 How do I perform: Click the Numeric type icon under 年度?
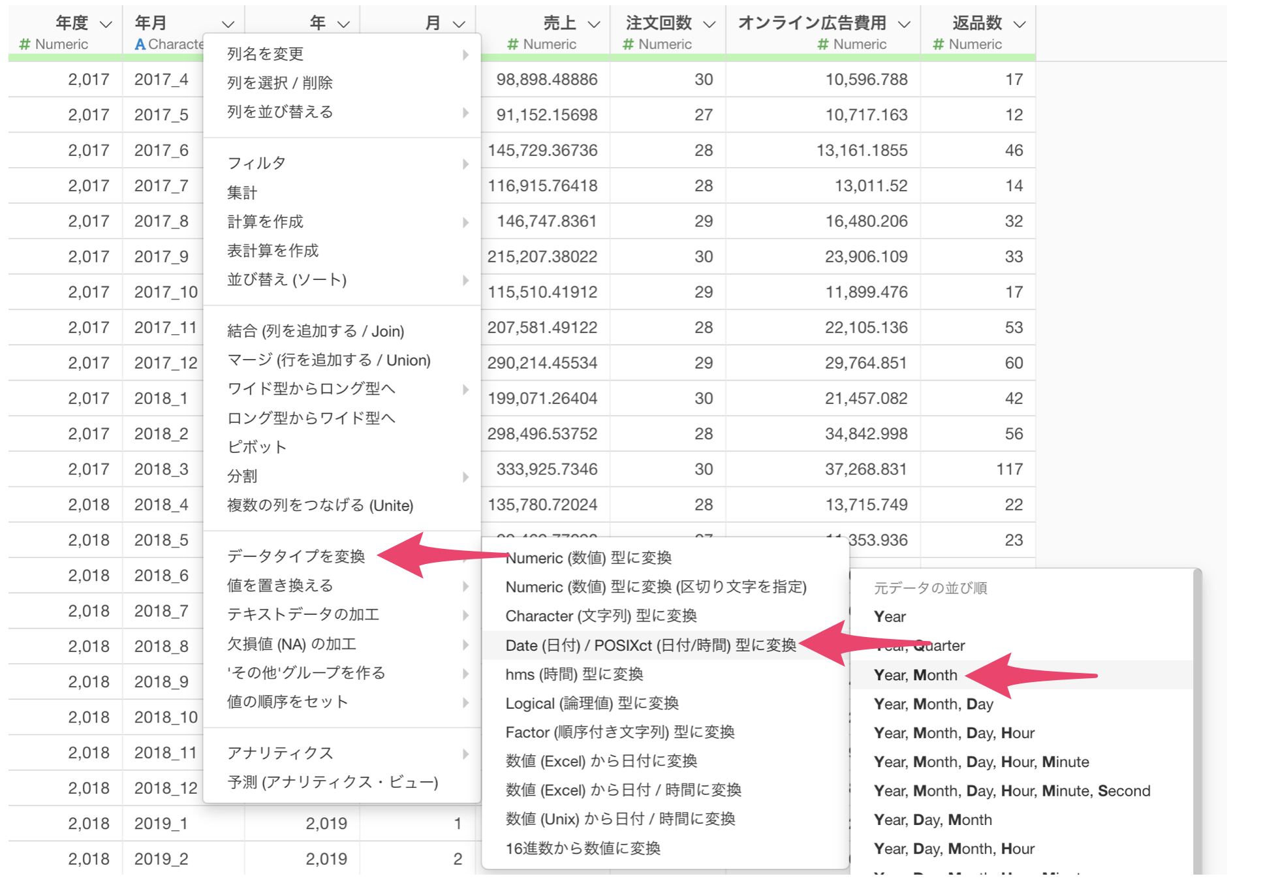click(25, 44)
